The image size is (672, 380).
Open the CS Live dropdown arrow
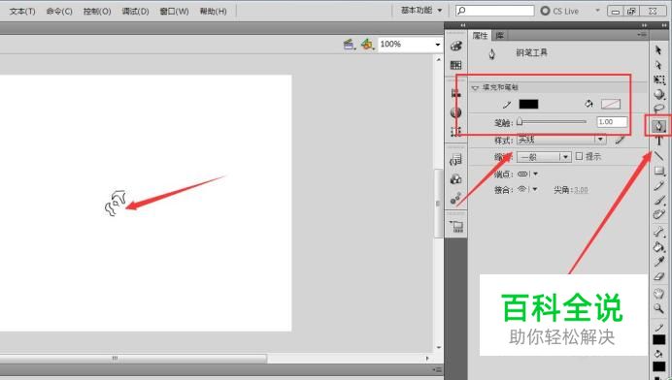pyautogui.click(x=597, y=11)
